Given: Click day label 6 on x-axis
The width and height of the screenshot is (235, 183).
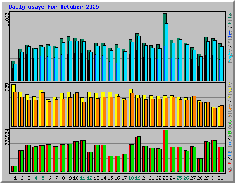Looking at the screenshot, I should (50, 178).
